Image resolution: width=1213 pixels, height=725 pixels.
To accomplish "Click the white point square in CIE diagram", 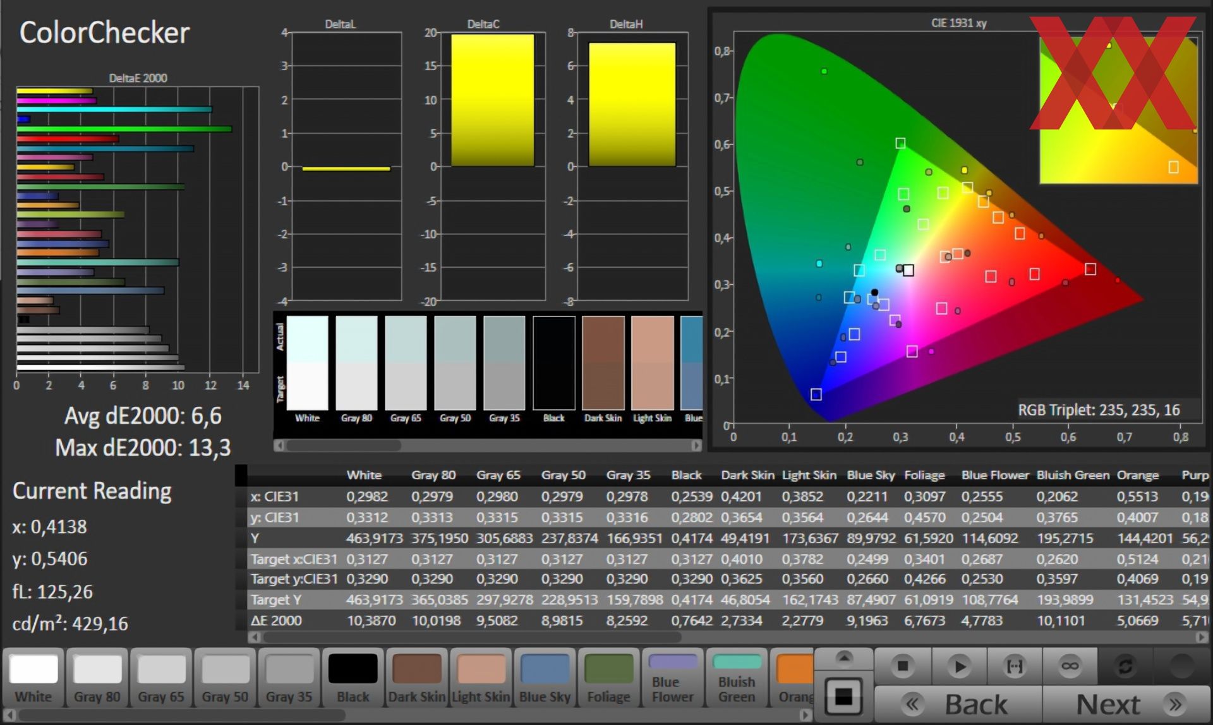I will point(908,270).
